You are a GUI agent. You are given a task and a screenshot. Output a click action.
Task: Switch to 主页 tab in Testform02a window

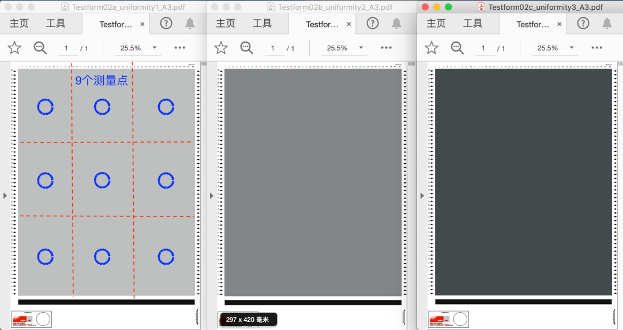pos(20,24)
